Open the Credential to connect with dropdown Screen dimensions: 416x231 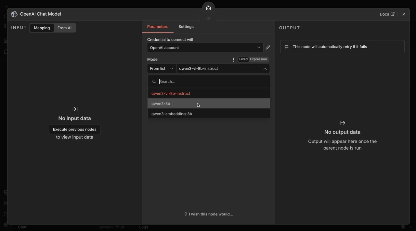pos(205,48)
